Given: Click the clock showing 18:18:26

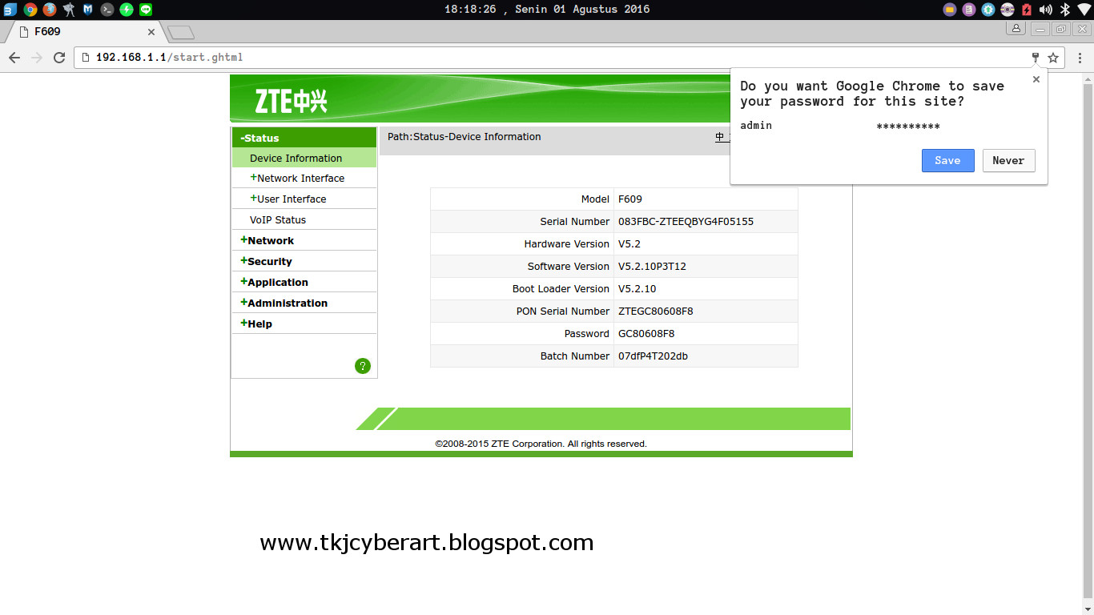Looking at the screenshot, I should (x=547, y=10).
